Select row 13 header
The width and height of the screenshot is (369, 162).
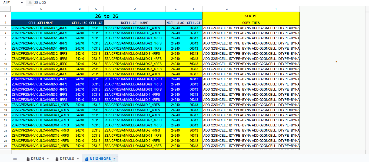(x=5, y=79)
